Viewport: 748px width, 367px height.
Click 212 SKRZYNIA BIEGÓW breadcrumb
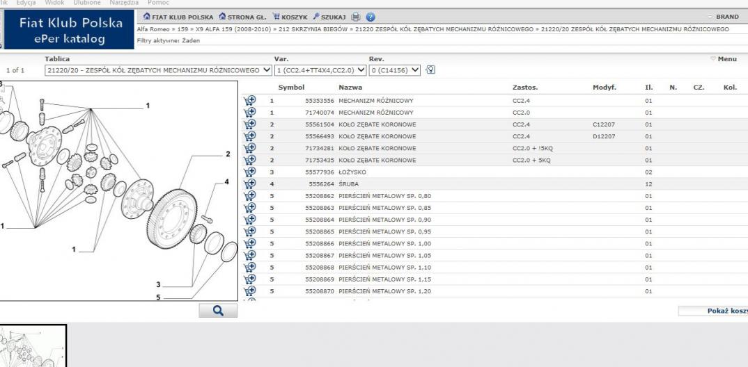(x=313, y=29)
